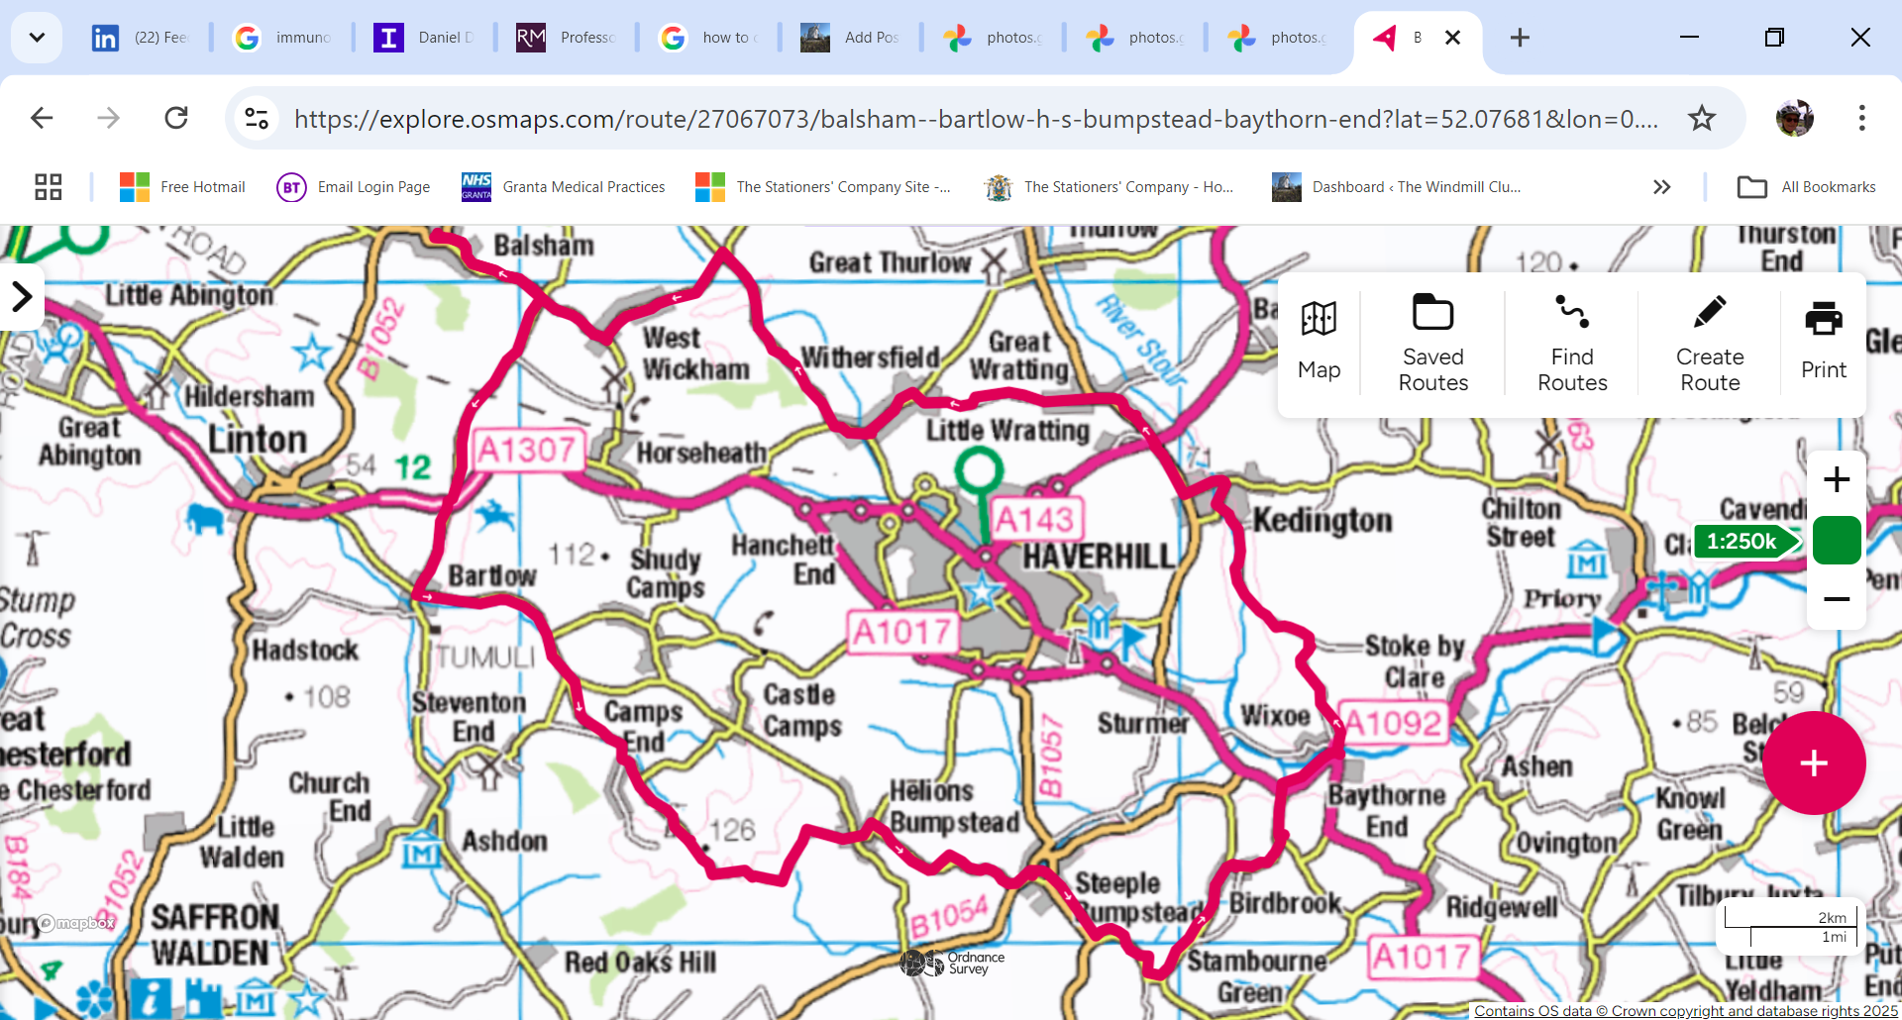Switch to the LinkedIn tab
The image size is (1902, 1020).
141,38
